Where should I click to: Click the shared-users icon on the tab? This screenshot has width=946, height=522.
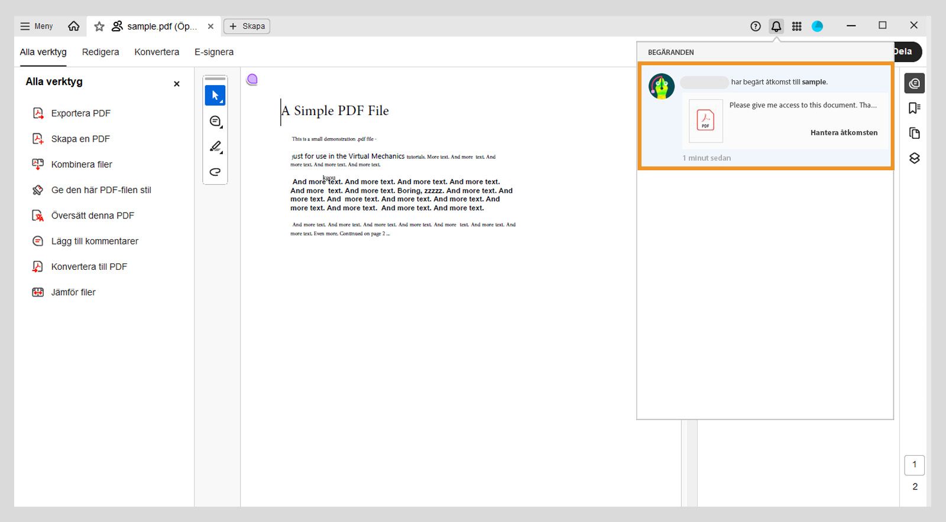click(117, 26)
